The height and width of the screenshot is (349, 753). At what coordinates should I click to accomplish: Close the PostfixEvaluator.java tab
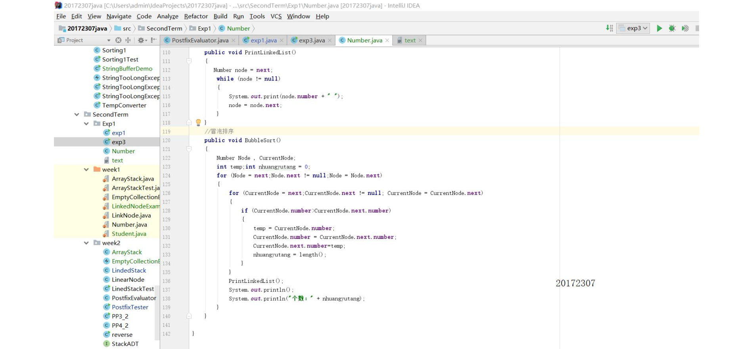pos(233,40)
